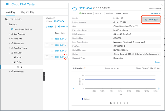The image size is (165, 111).
Task: Click the San Jose area icon
Action: pos(12,53)
